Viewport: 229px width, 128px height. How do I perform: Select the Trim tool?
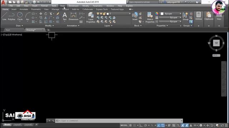pos(51,14)
